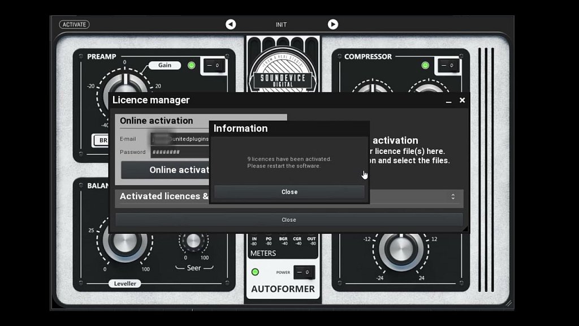
Task: Toggle the Preamp on/off switch
Action: 214,66
